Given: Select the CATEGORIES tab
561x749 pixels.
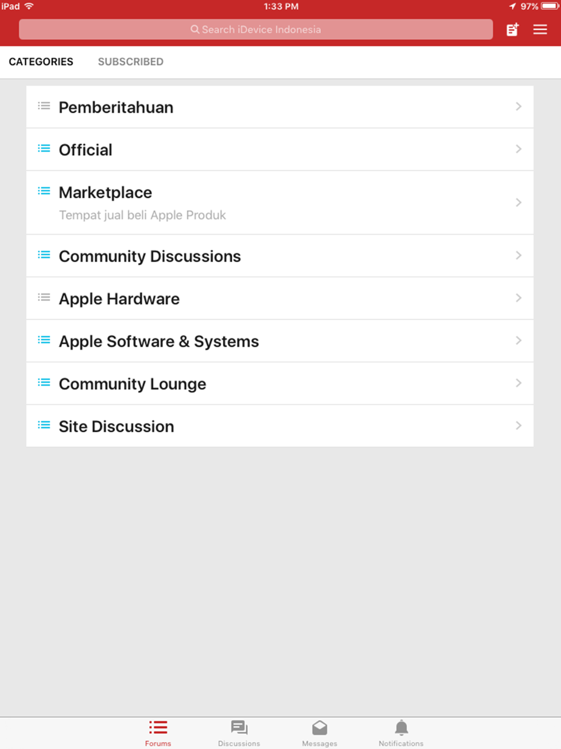Looking at the screenshot, I should point(41,62).
